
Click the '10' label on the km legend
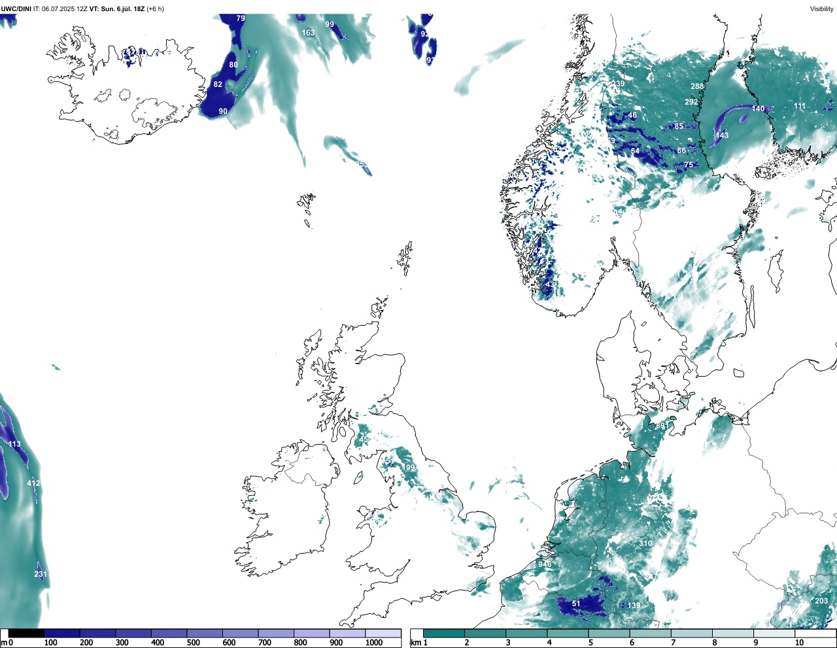click(799, 643)
